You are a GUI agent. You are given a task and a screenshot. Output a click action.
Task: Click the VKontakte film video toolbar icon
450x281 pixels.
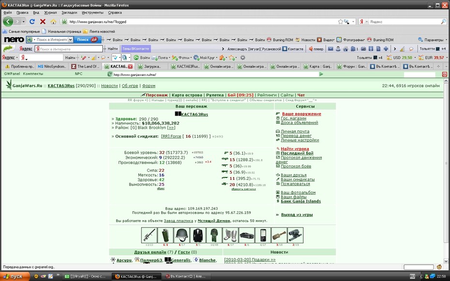click(371, 49)
